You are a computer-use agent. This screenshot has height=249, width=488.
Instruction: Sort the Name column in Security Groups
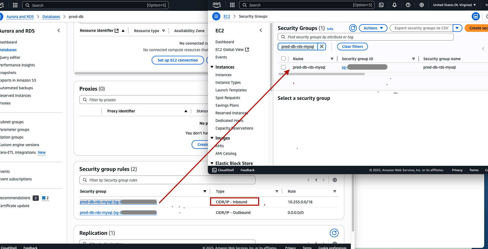click(332, 59)
